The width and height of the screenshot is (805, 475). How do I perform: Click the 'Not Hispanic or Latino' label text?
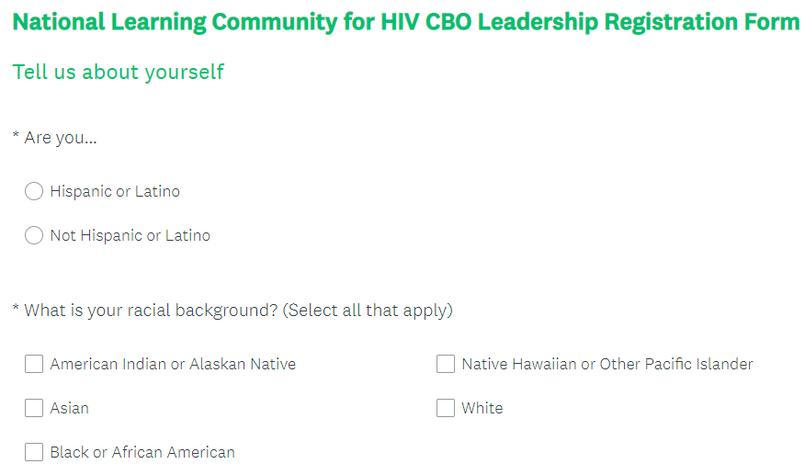pos(130,235)
